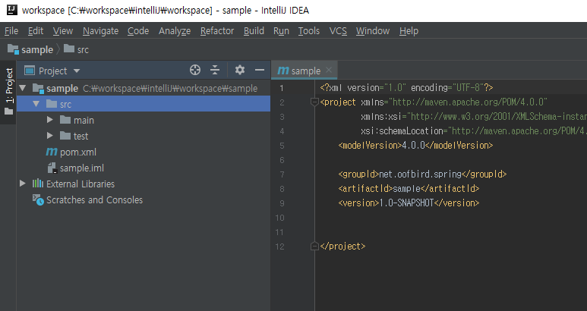
Task: Expand the test folder
Action: coord(50,136)
